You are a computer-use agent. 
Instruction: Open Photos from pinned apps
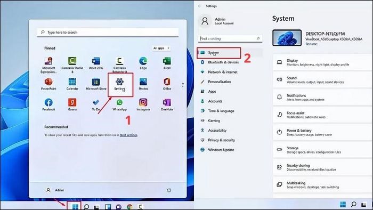coord(143,84)
